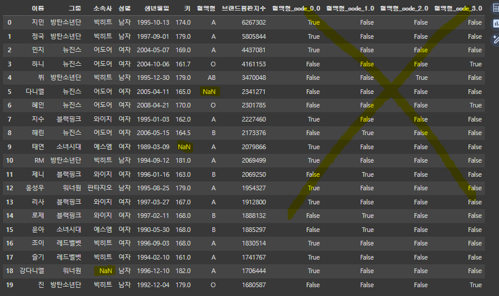The height and width of the screenshot is (296, 499).
Task: Click birthdate cell 1989-03-09
Action: (153, 147)
